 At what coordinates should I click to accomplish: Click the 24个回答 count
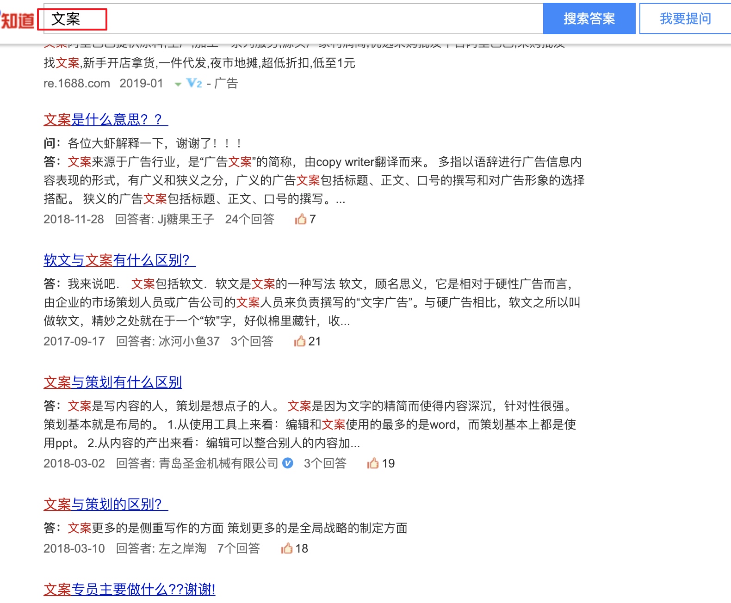click(250, 219)
